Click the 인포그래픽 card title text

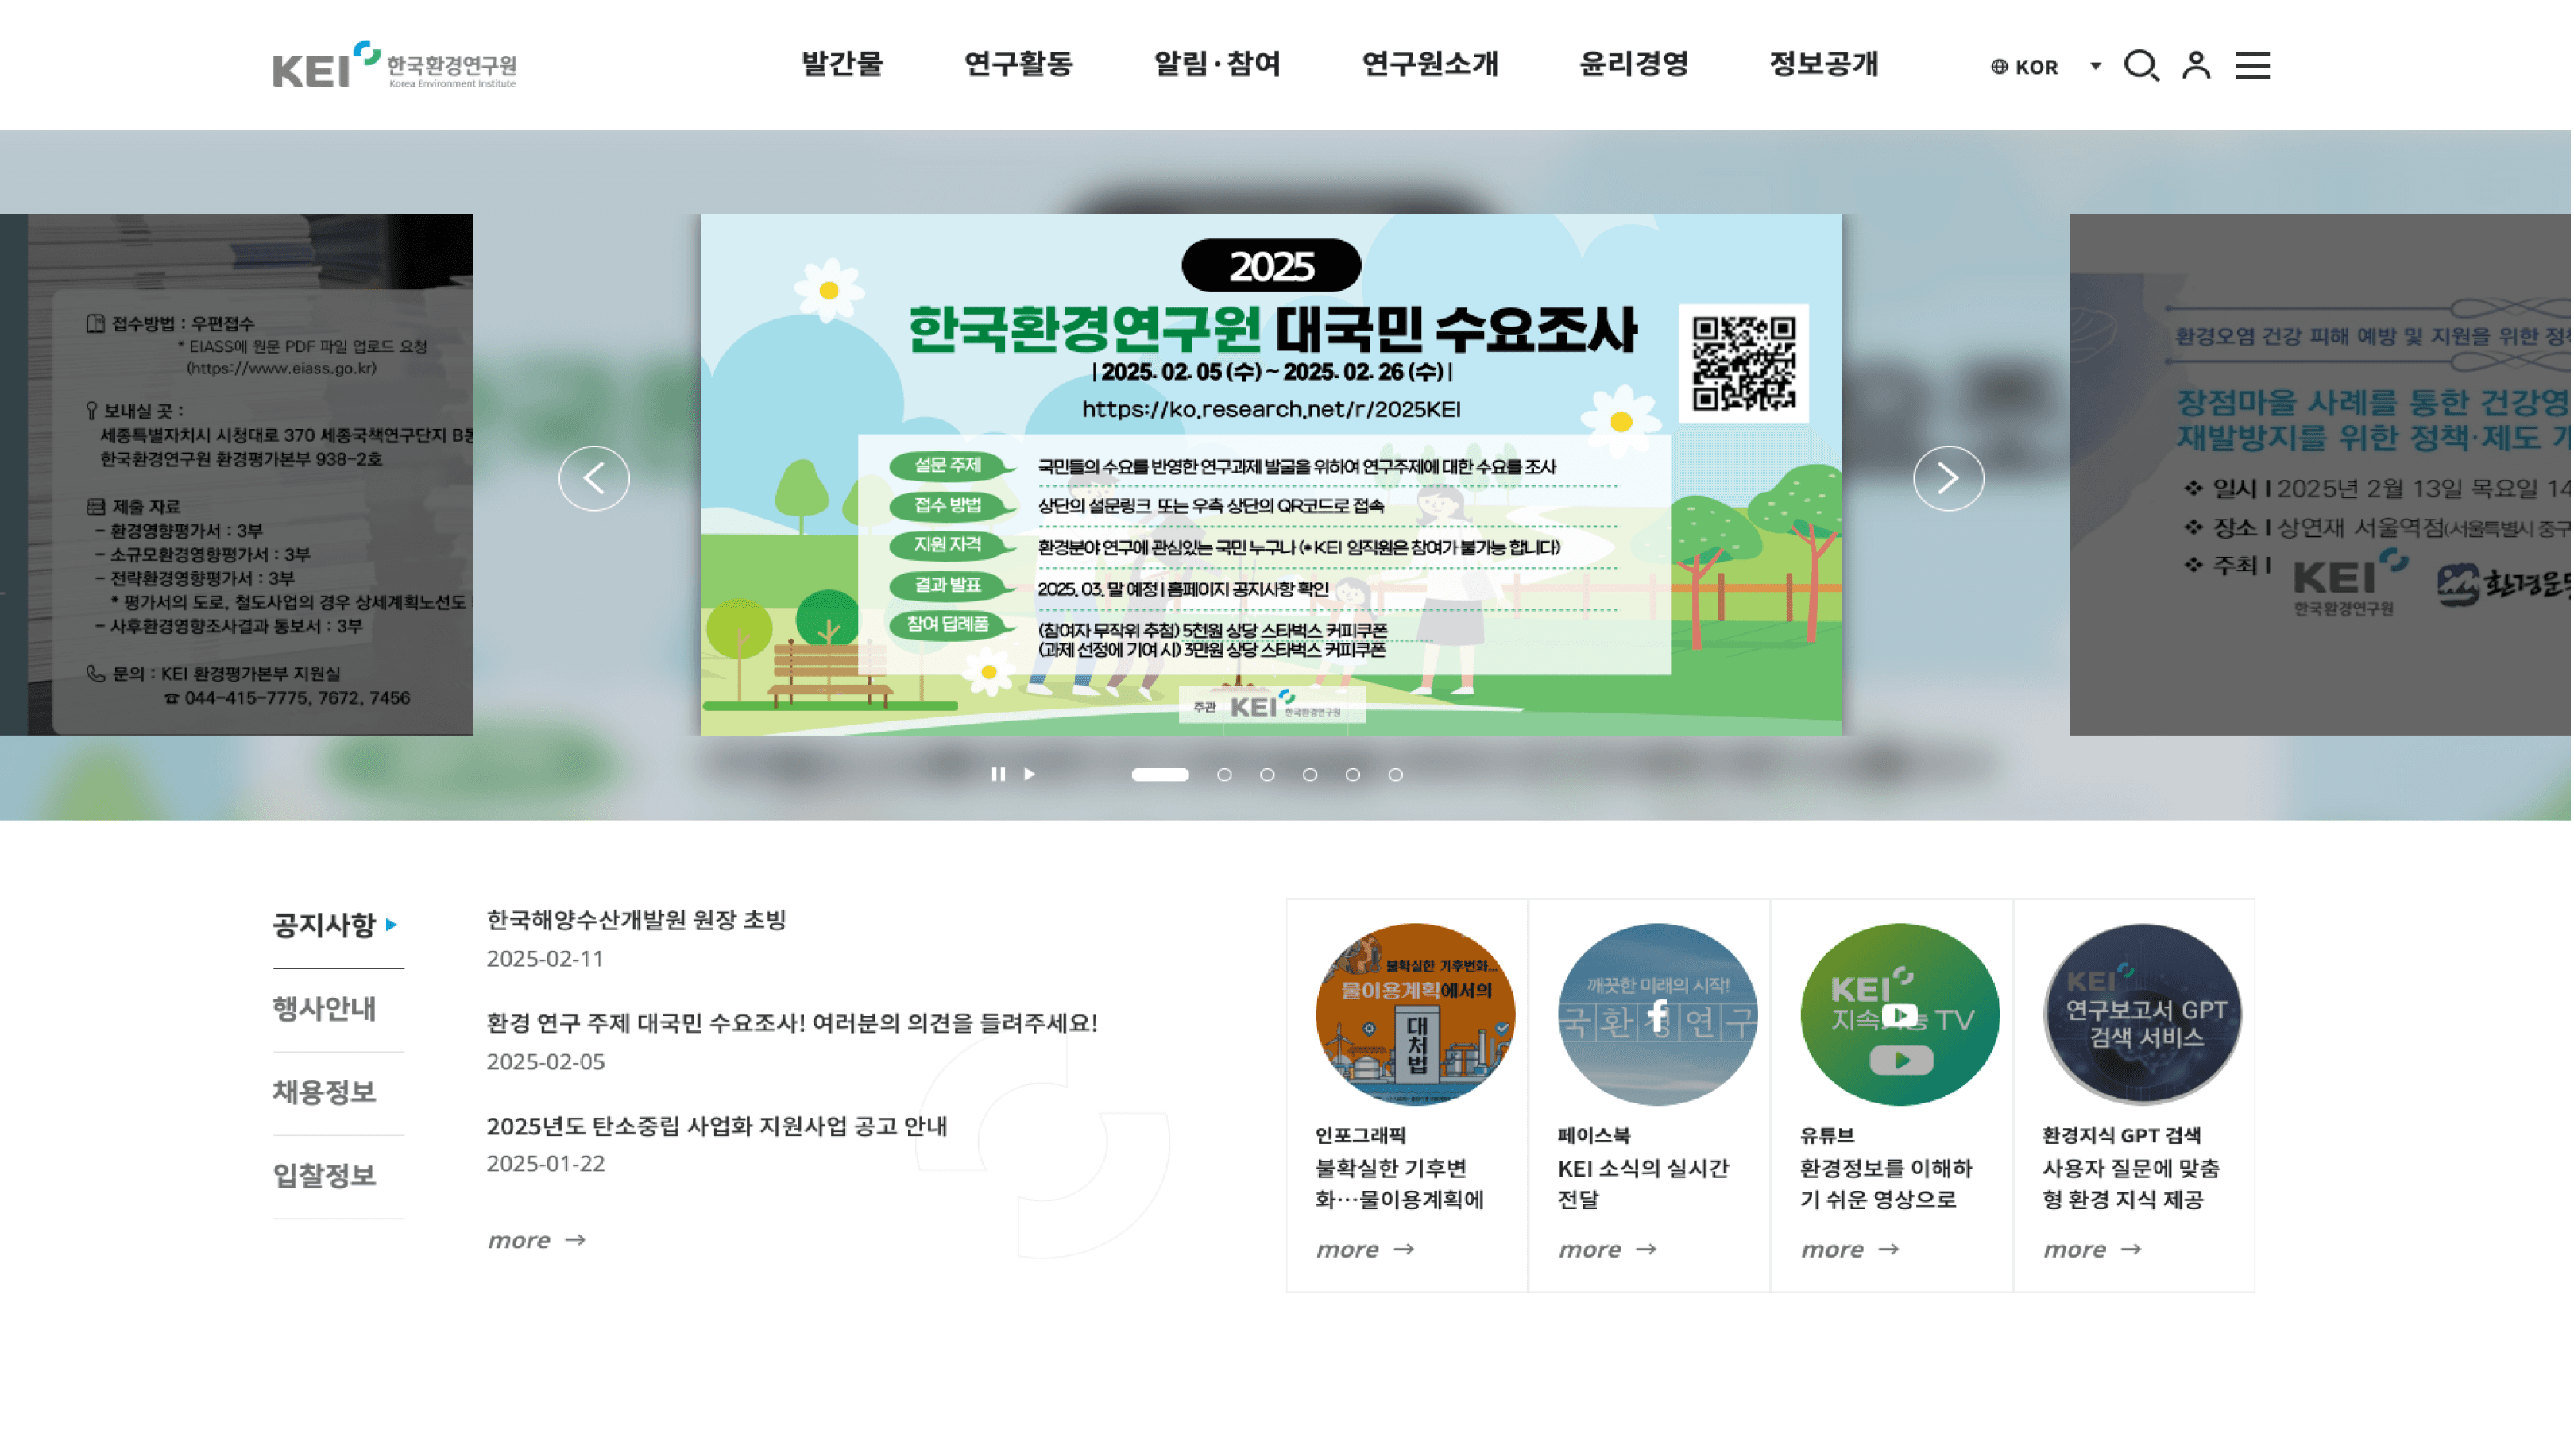1360,1136
